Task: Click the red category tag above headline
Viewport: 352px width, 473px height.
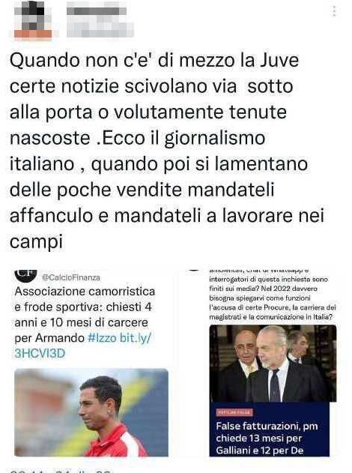Action: click(x=234, y=412)
